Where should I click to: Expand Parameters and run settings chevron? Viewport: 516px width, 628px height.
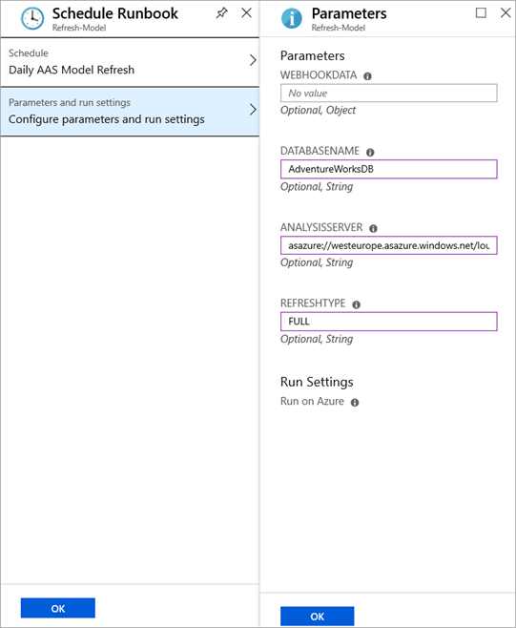tap(253, 110)
